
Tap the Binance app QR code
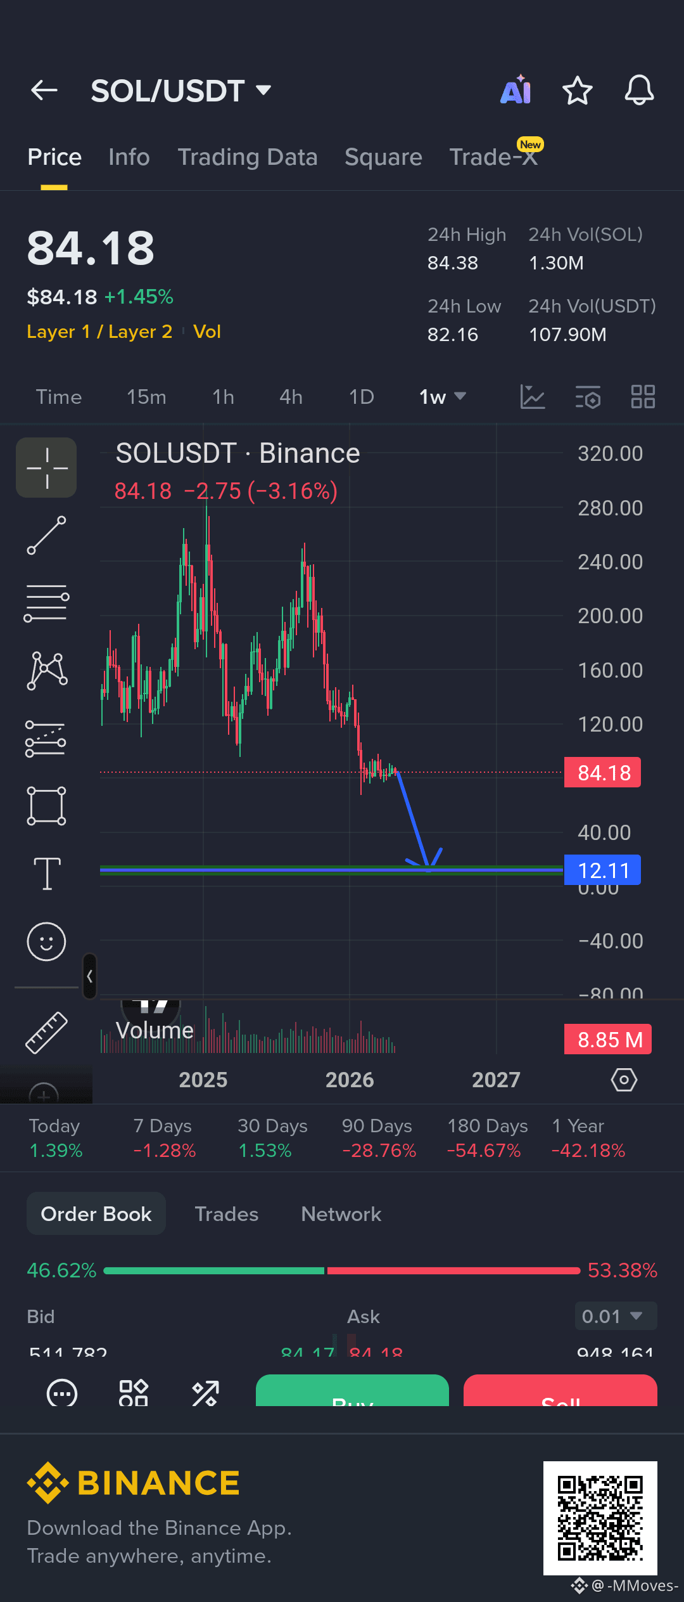point(600,1518)
